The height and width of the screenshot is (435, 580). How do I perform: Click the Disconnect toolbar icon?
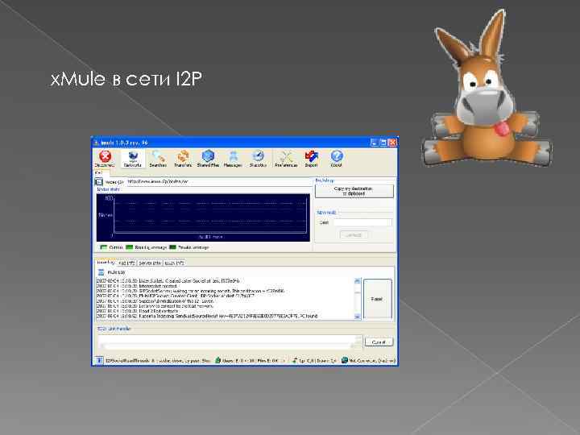coord(105,159)
